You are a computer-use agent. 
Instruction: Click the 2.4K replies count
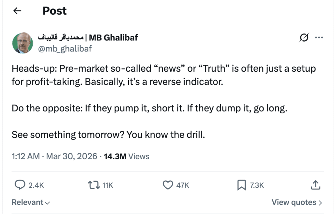pyautogui.click(x=36, y=185)
